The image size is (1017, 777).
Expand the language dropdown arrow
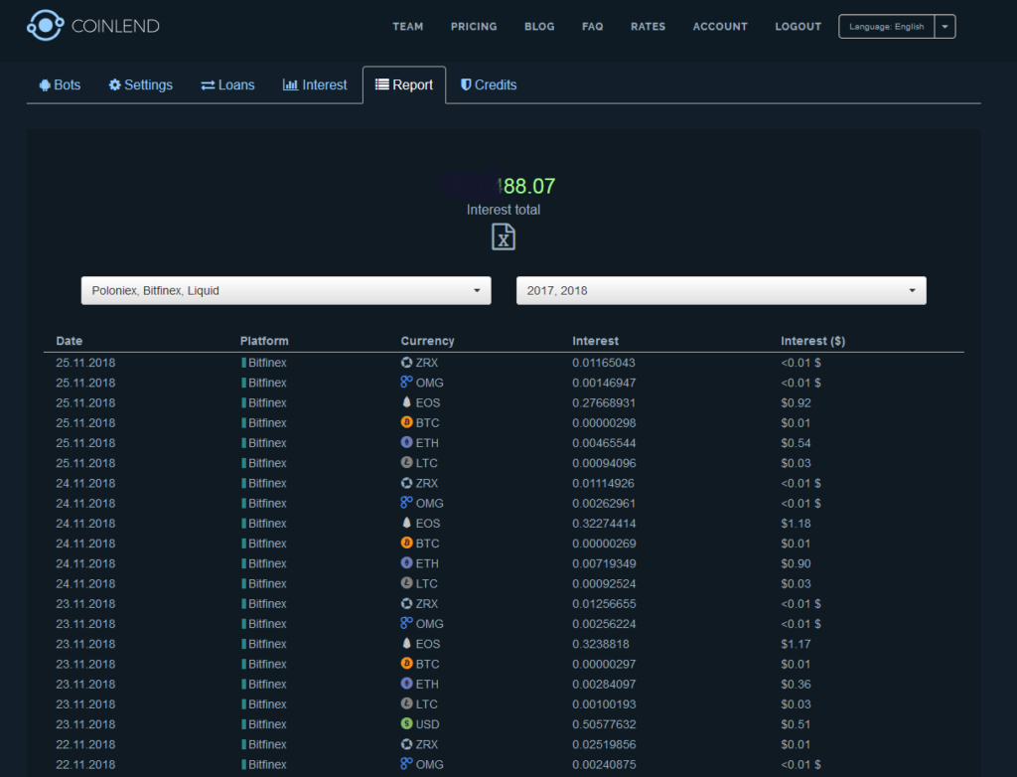945,27
